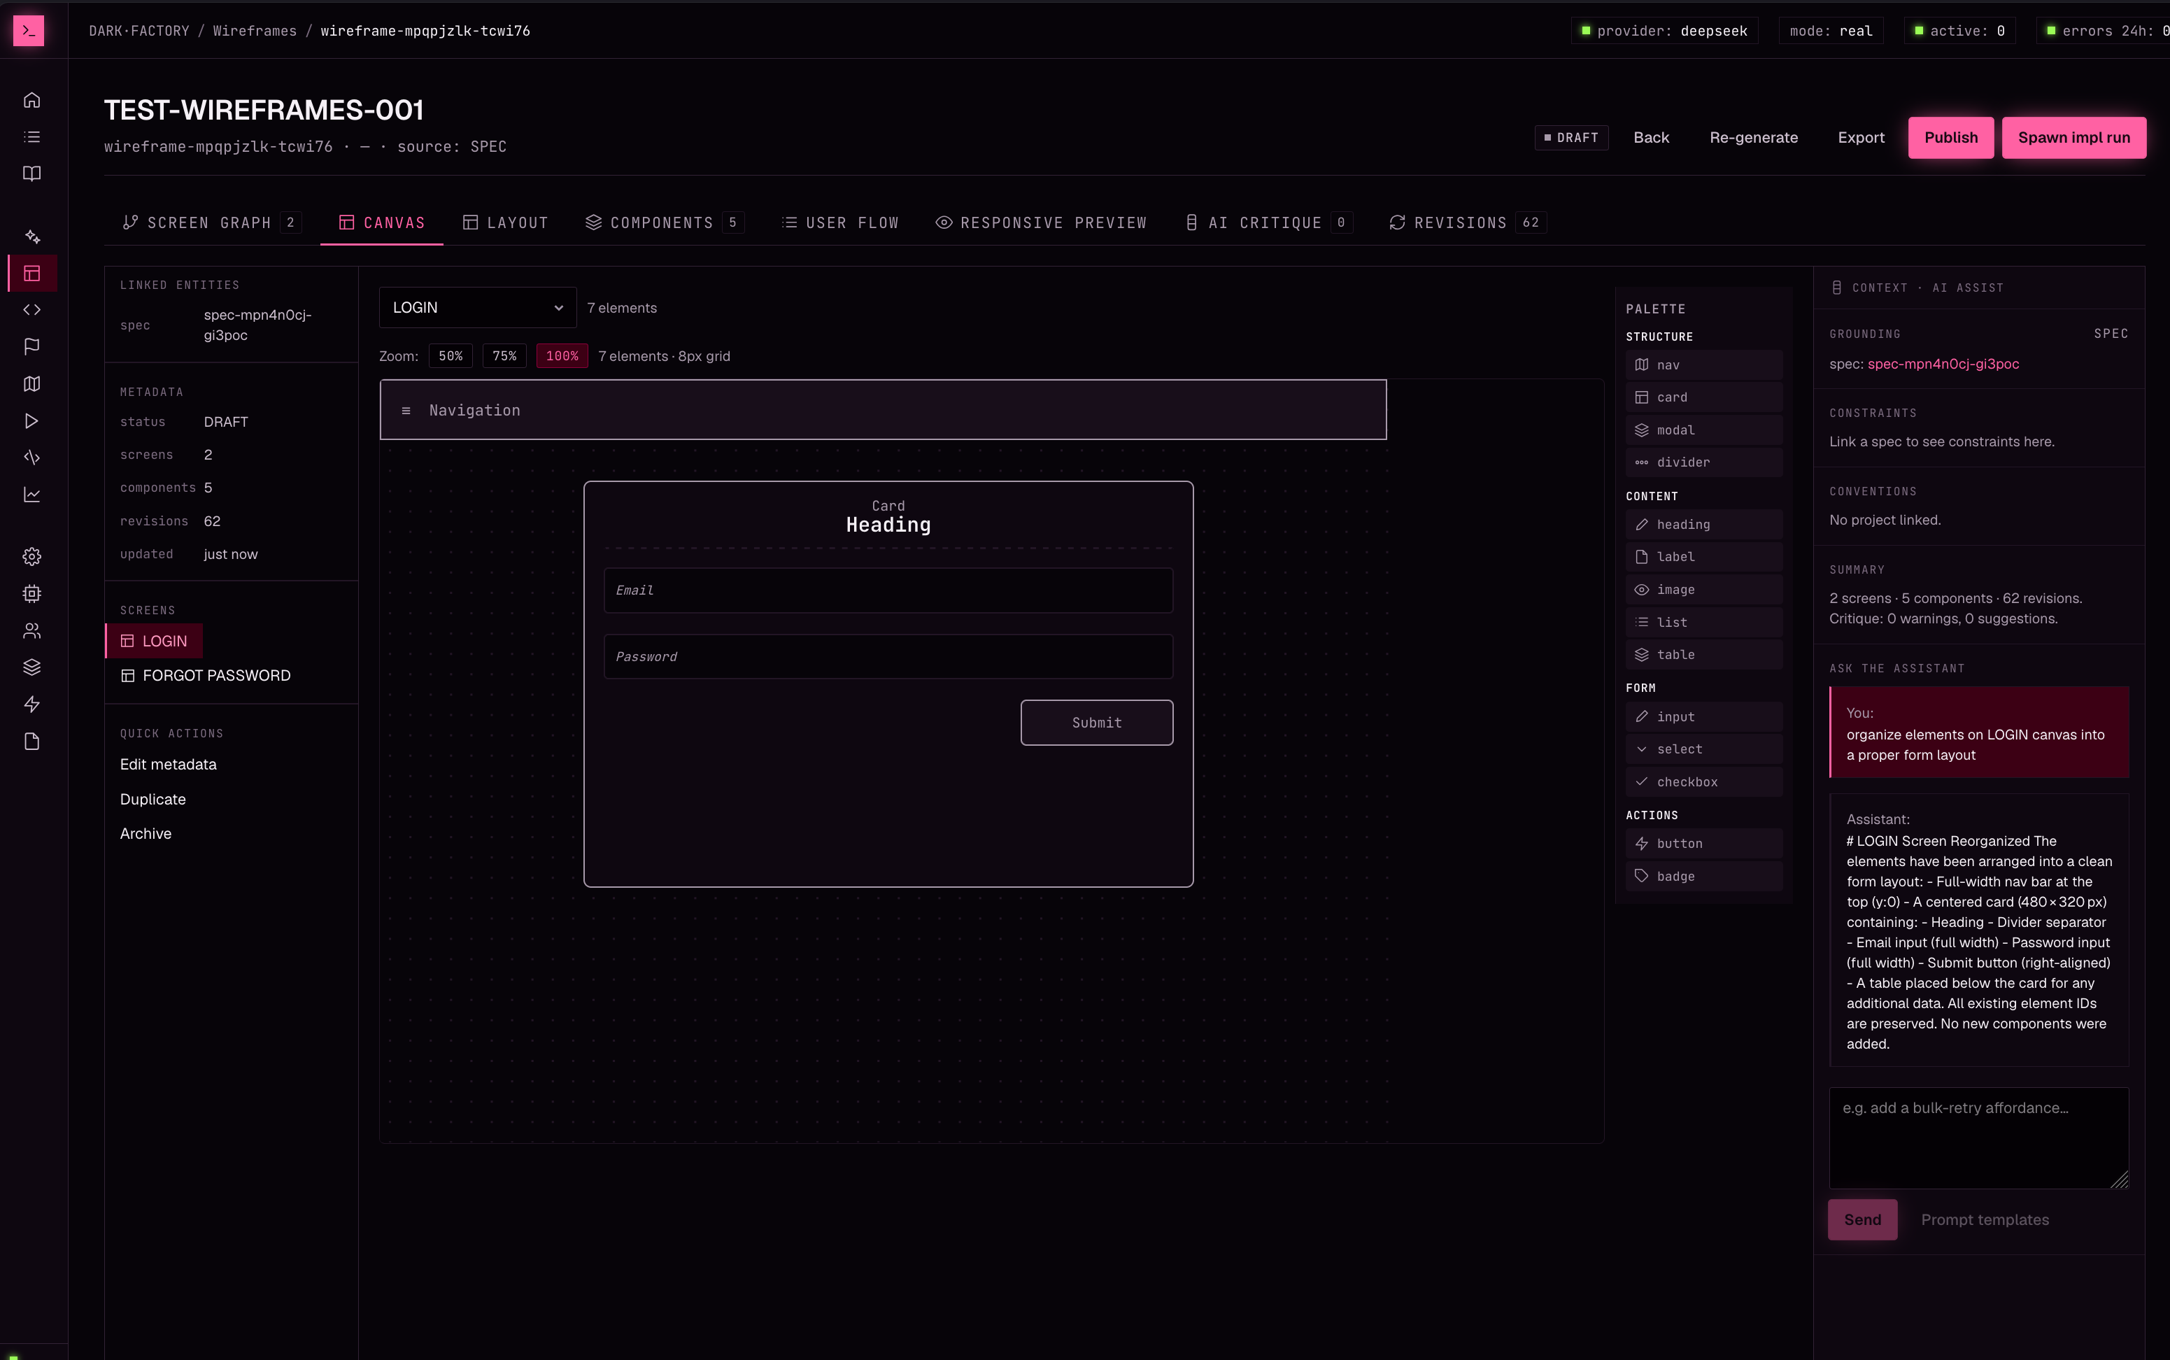The width and height of the screenshot is (2170, 1360).
Task: Add an image element from palette
Action: [1703, 590]
